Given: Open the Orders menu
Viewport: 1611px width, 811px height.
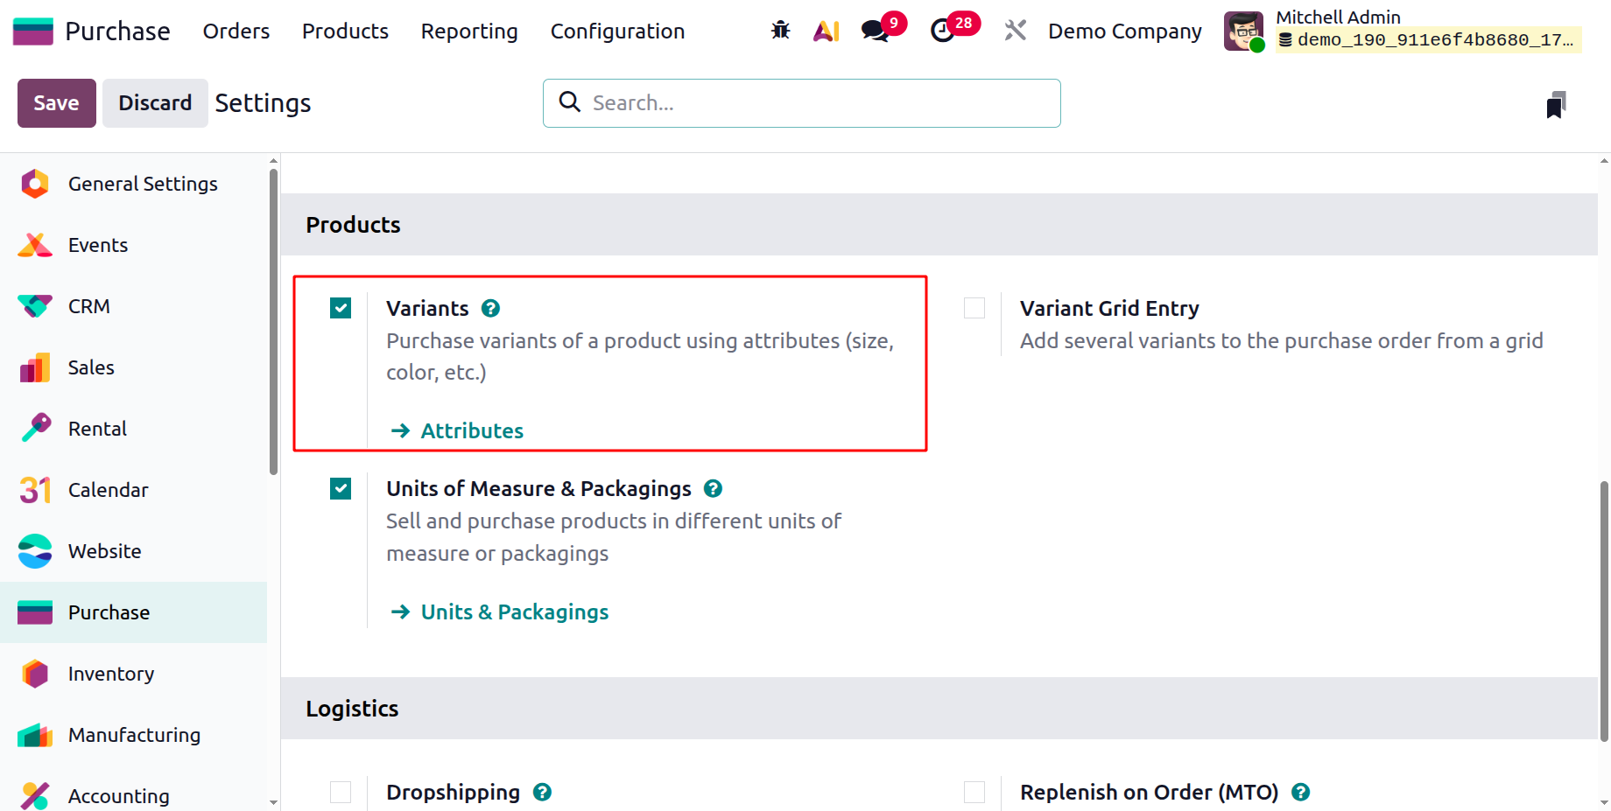Looking at the screenshot, I should pyautogui.click(x=236, y=31).
